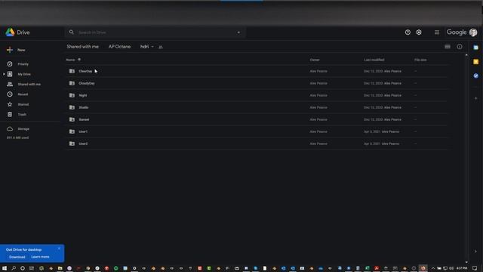The image size is (483, 272).
Task: Click the plus add-ons icon in side panel
Action: point(476,98)
